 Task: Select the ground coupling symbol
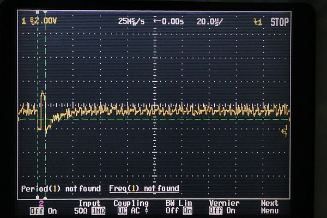pyautogui.click(x=147, y=210)
